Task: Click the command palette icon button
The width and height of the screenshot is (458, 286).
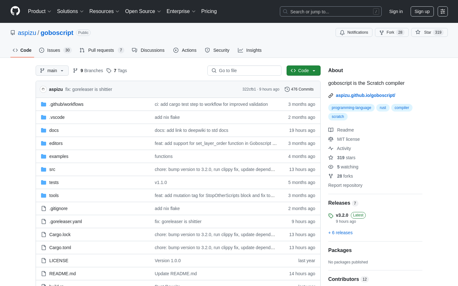Action: pos(443,11)
